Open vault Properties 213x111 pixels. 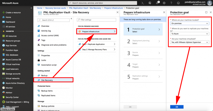[x=45, y=56]
